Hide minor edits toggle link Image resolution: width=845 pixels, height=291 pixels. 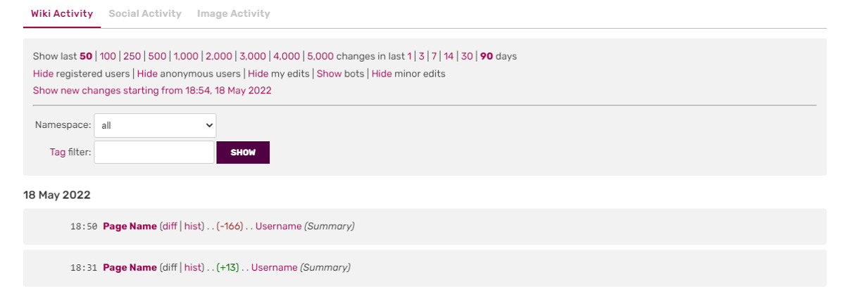point(382,73)
